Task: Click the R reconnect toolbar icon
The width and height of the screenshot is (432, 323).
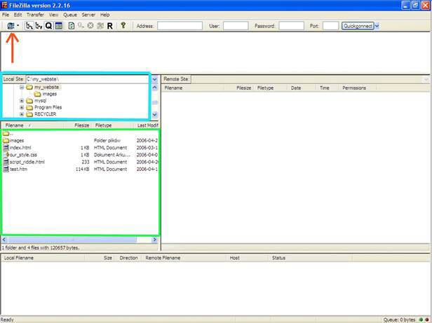Action: click(110, 26)
